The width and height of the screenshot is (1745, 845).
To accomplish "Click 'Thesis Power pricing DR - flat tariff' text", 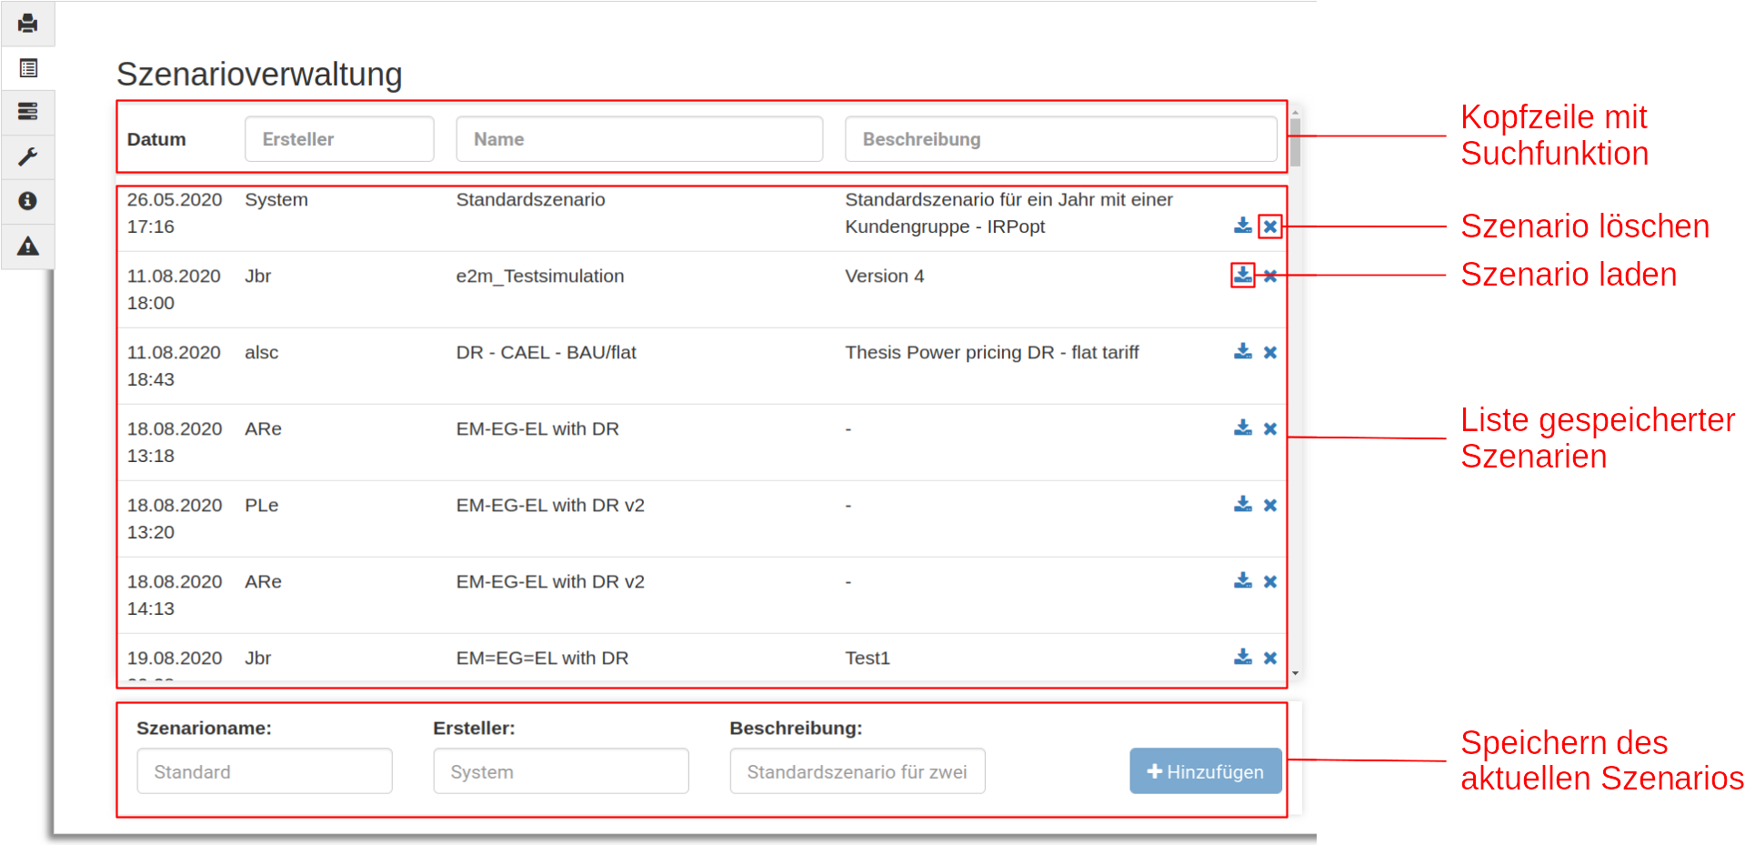I will pos(992,352).
